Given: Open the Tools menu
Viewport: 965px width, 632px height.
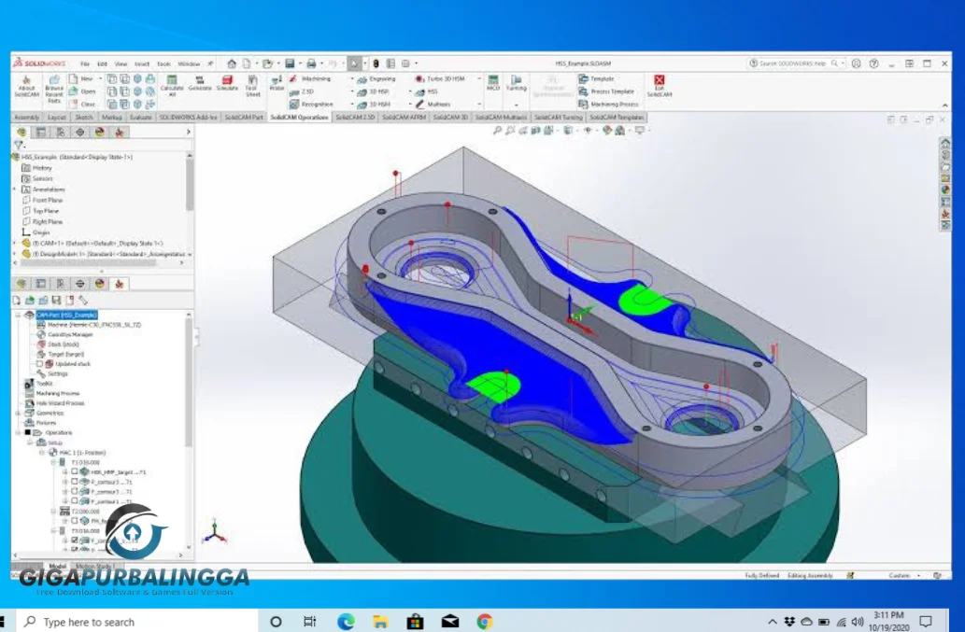Looking at the screenshot, I should 163,63.
